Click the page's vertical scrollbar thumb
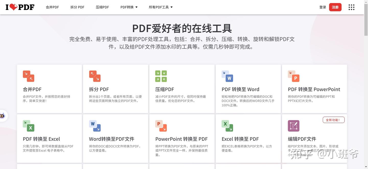Screen dimensions: 368x169 [366, 20]
